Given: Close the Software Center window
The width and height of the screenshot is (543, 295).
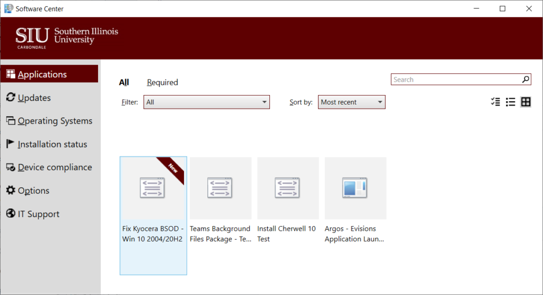Looking at the screenshot, I should (529, 8).
